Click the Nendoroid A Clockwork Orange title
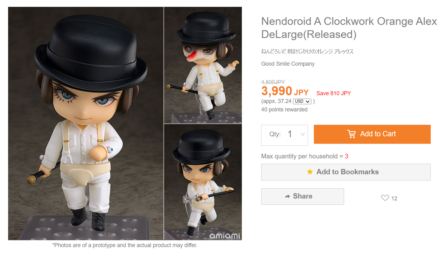Screen dimensions: 446x253 pos(349,28)
